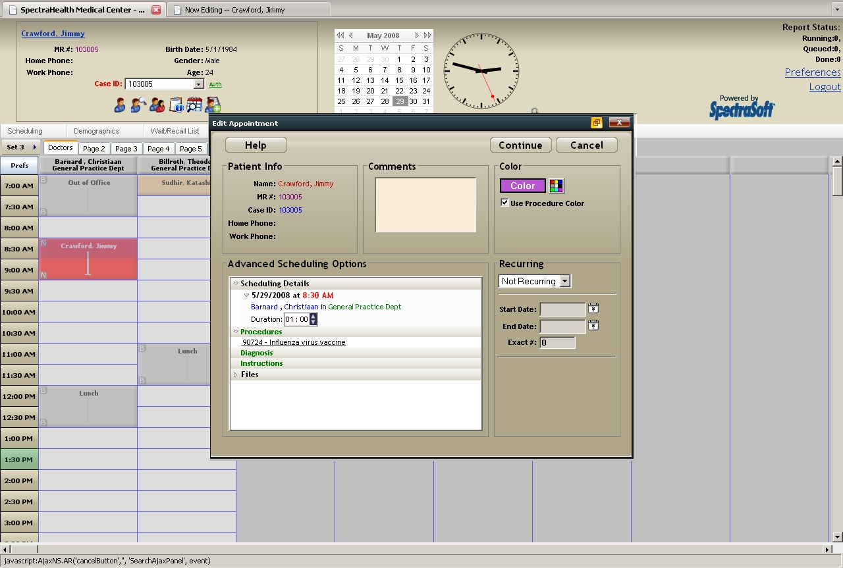
Task: Add a new patient via the person-plus icon
Action: click(x=212, y=104)
